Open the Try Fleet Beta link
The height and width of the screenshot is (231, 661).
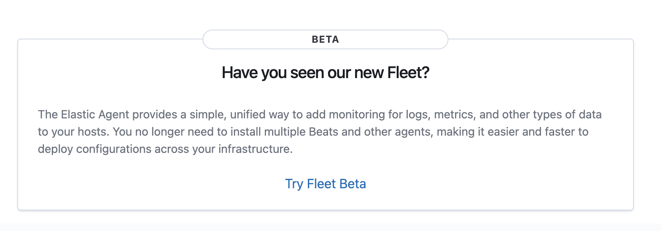coord(325,184)
